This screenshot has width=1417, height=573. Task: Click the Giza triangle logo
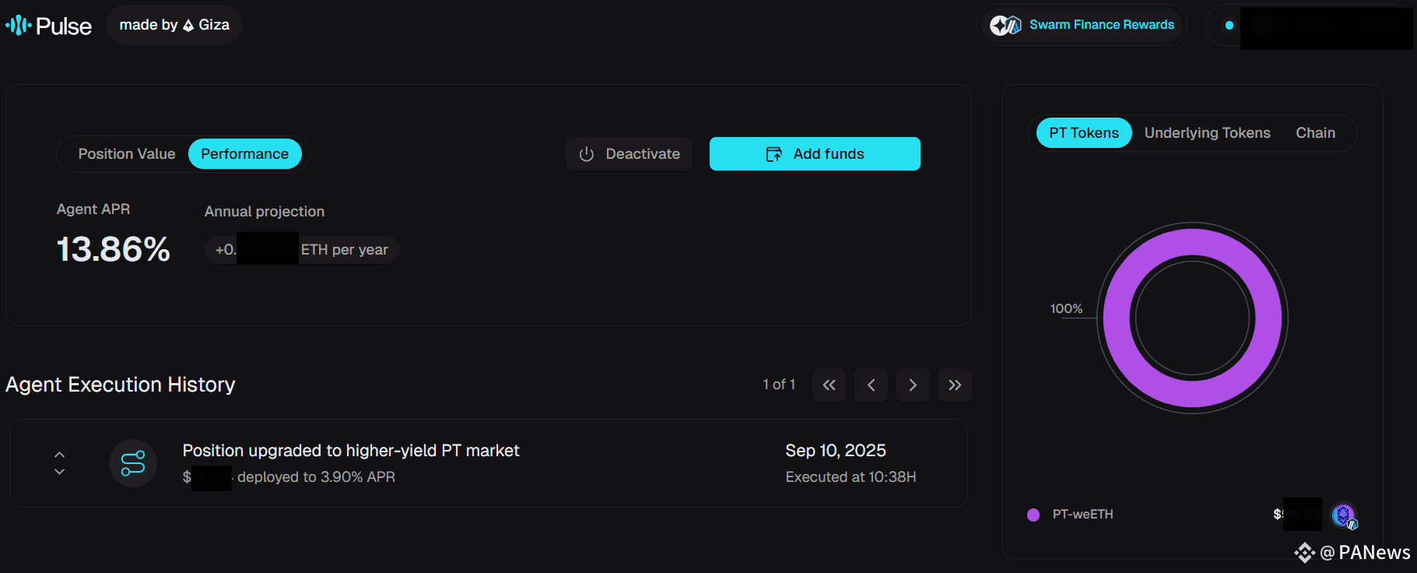click(188, 26)
